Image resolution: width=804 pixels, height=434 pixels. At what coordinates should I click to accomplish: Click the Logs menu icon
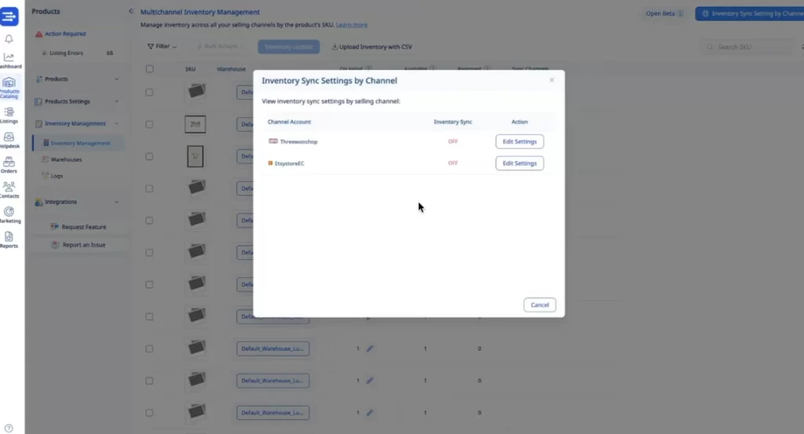coord(45,176)
